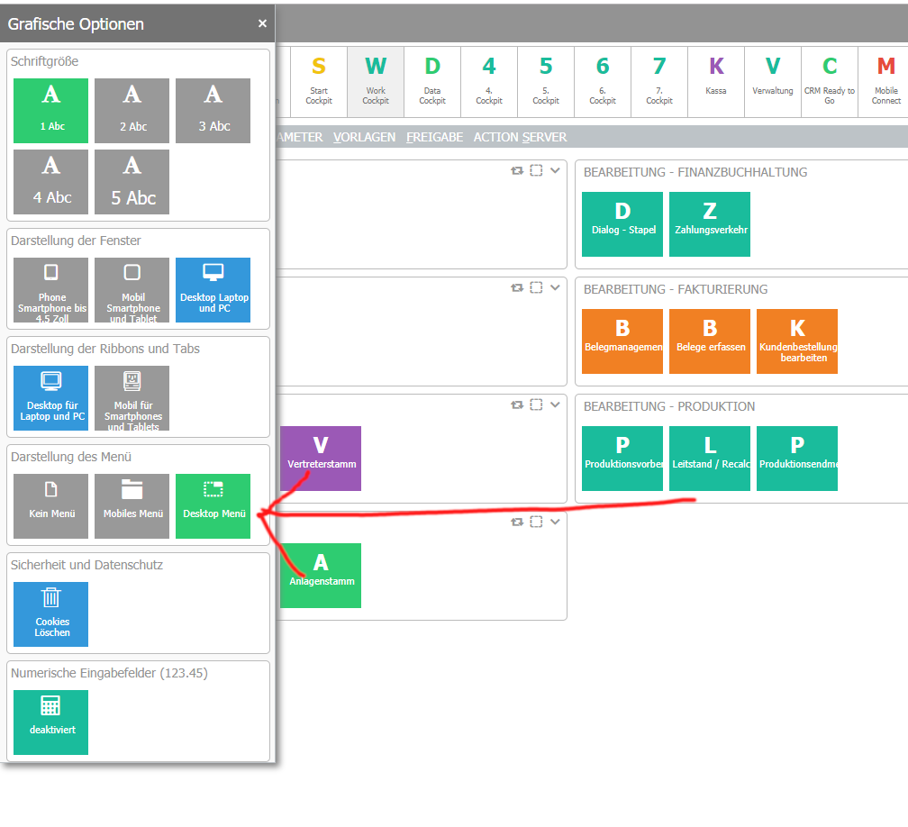Open the green Anlagenstamm tile
The height and width of the screenshot is (827, 908).
point(321,575)
